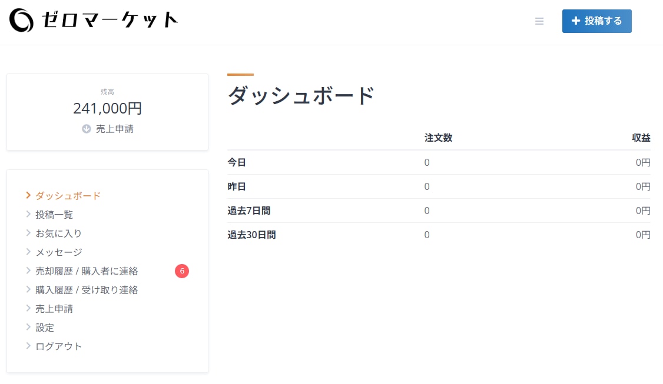Click the order count for 昨日
Viewport: 663px width, 384px height.
427,186
